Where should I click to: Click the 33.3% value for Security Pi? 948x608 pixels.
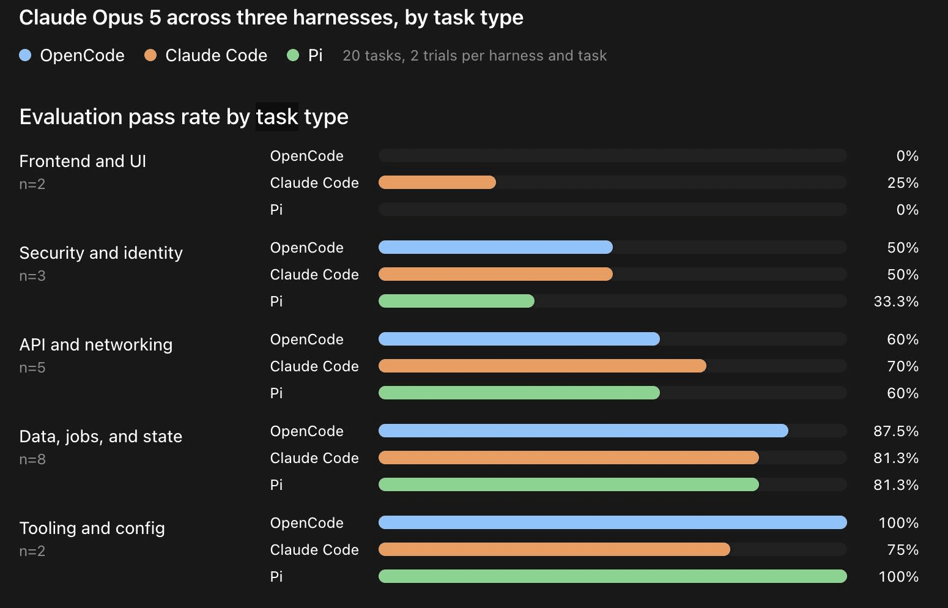[x=896, y=302]
